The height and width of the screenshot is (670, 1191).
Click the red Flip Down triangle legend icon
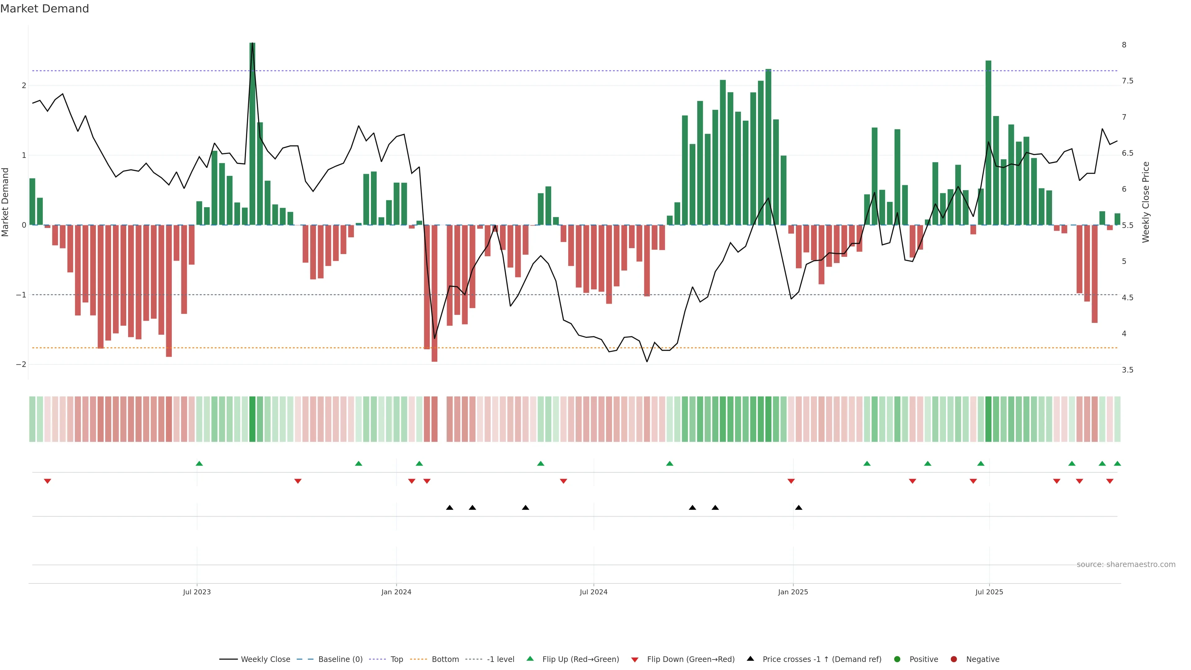click(x=634, y=659)
